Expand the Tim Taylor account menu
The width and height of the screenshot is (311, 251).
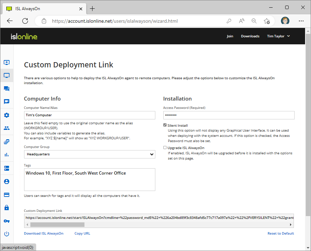coord(278,36)
